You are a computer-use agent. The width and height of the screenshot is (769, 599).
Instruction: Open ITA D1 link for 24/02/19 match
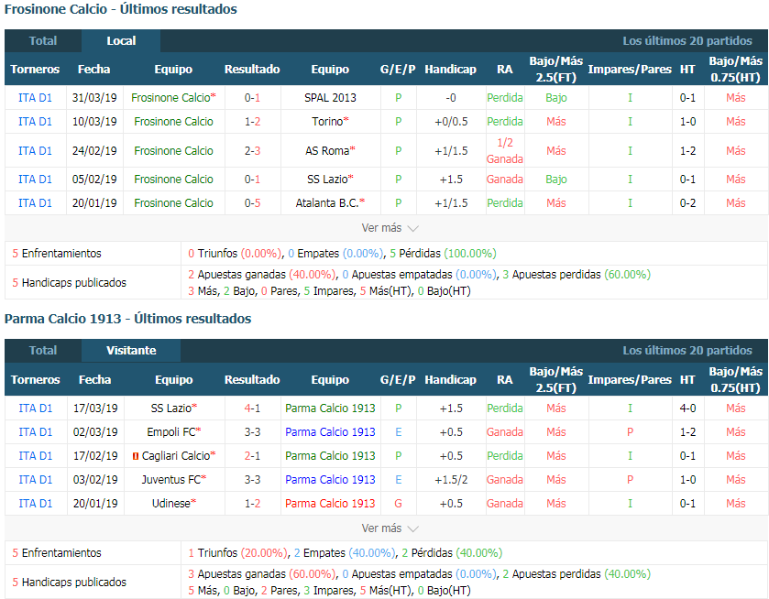tap(35, 151)
